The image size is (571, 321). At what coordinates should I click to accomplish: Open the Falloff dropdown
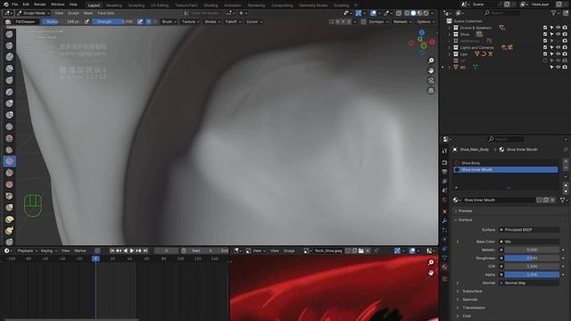click(233, 21)
